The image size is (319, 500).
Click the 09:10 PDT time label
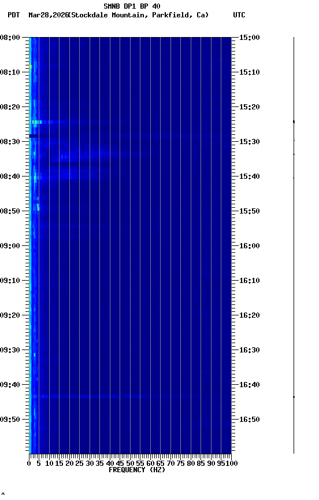[10, 281]
